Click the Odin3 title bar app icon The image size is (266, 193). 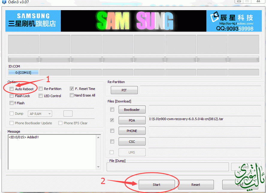point(4,2)
